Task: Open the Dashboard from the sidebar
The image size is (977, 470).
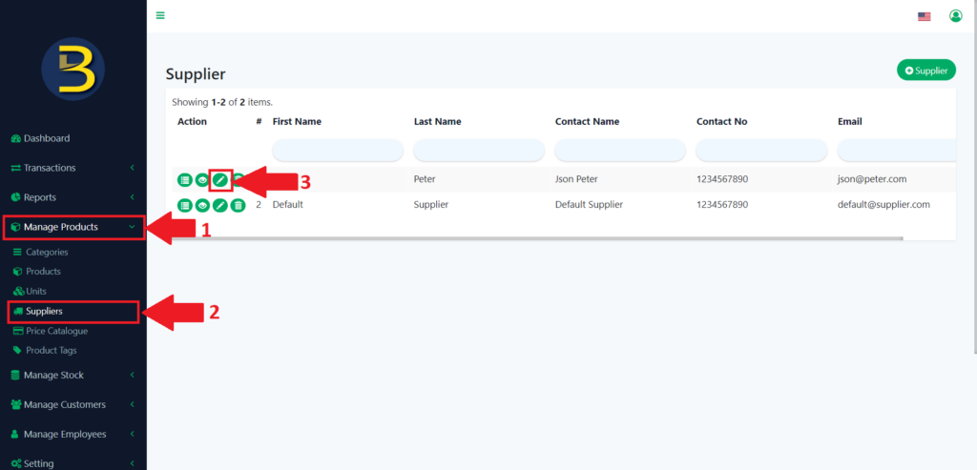Action: (47, 138)
